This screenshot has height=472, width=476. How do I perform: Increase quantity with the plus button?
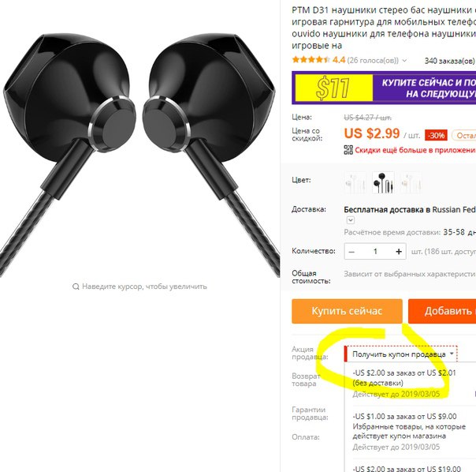pos(399,252)
